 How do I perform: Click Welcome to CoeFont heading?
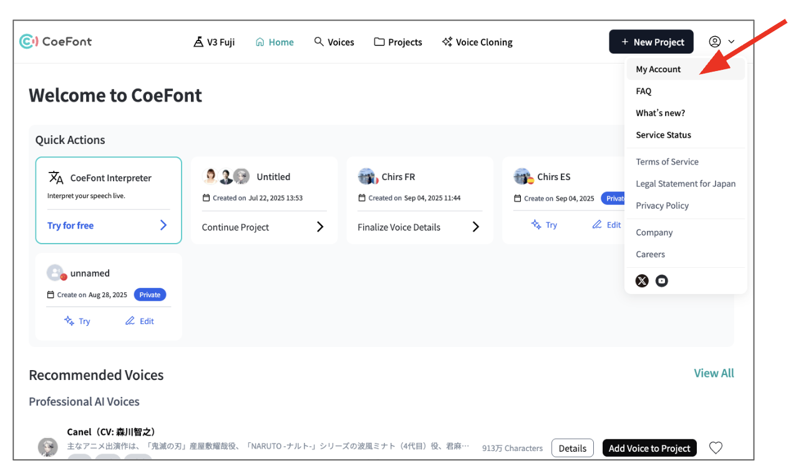tap(115, 95)
